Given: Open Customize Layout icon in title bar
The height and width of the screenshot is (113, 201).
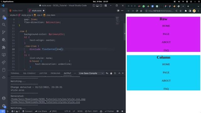Looking at the screenshot, I should tap(106, 6).
